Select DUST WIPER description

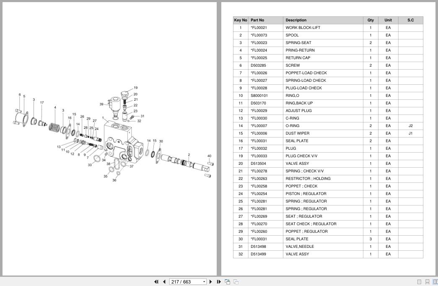(x=298, y=133)
